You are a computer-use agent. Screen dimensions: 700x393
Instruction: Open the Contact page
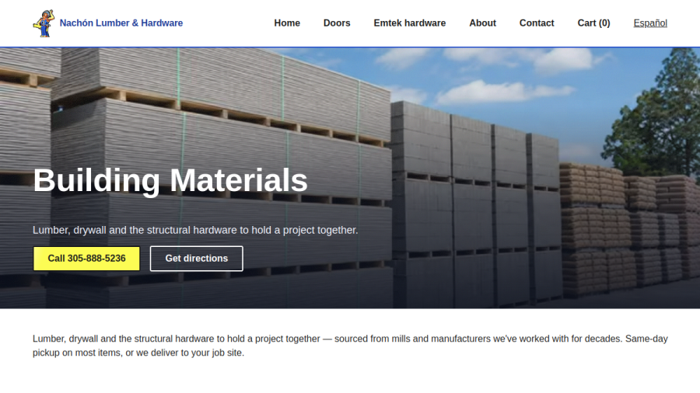(536, 23)
